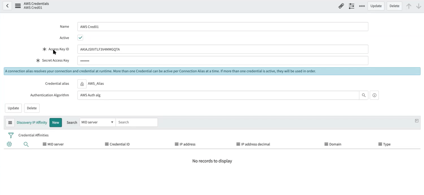Create New Discovery IP Affinity record

(x=56, y=123)
